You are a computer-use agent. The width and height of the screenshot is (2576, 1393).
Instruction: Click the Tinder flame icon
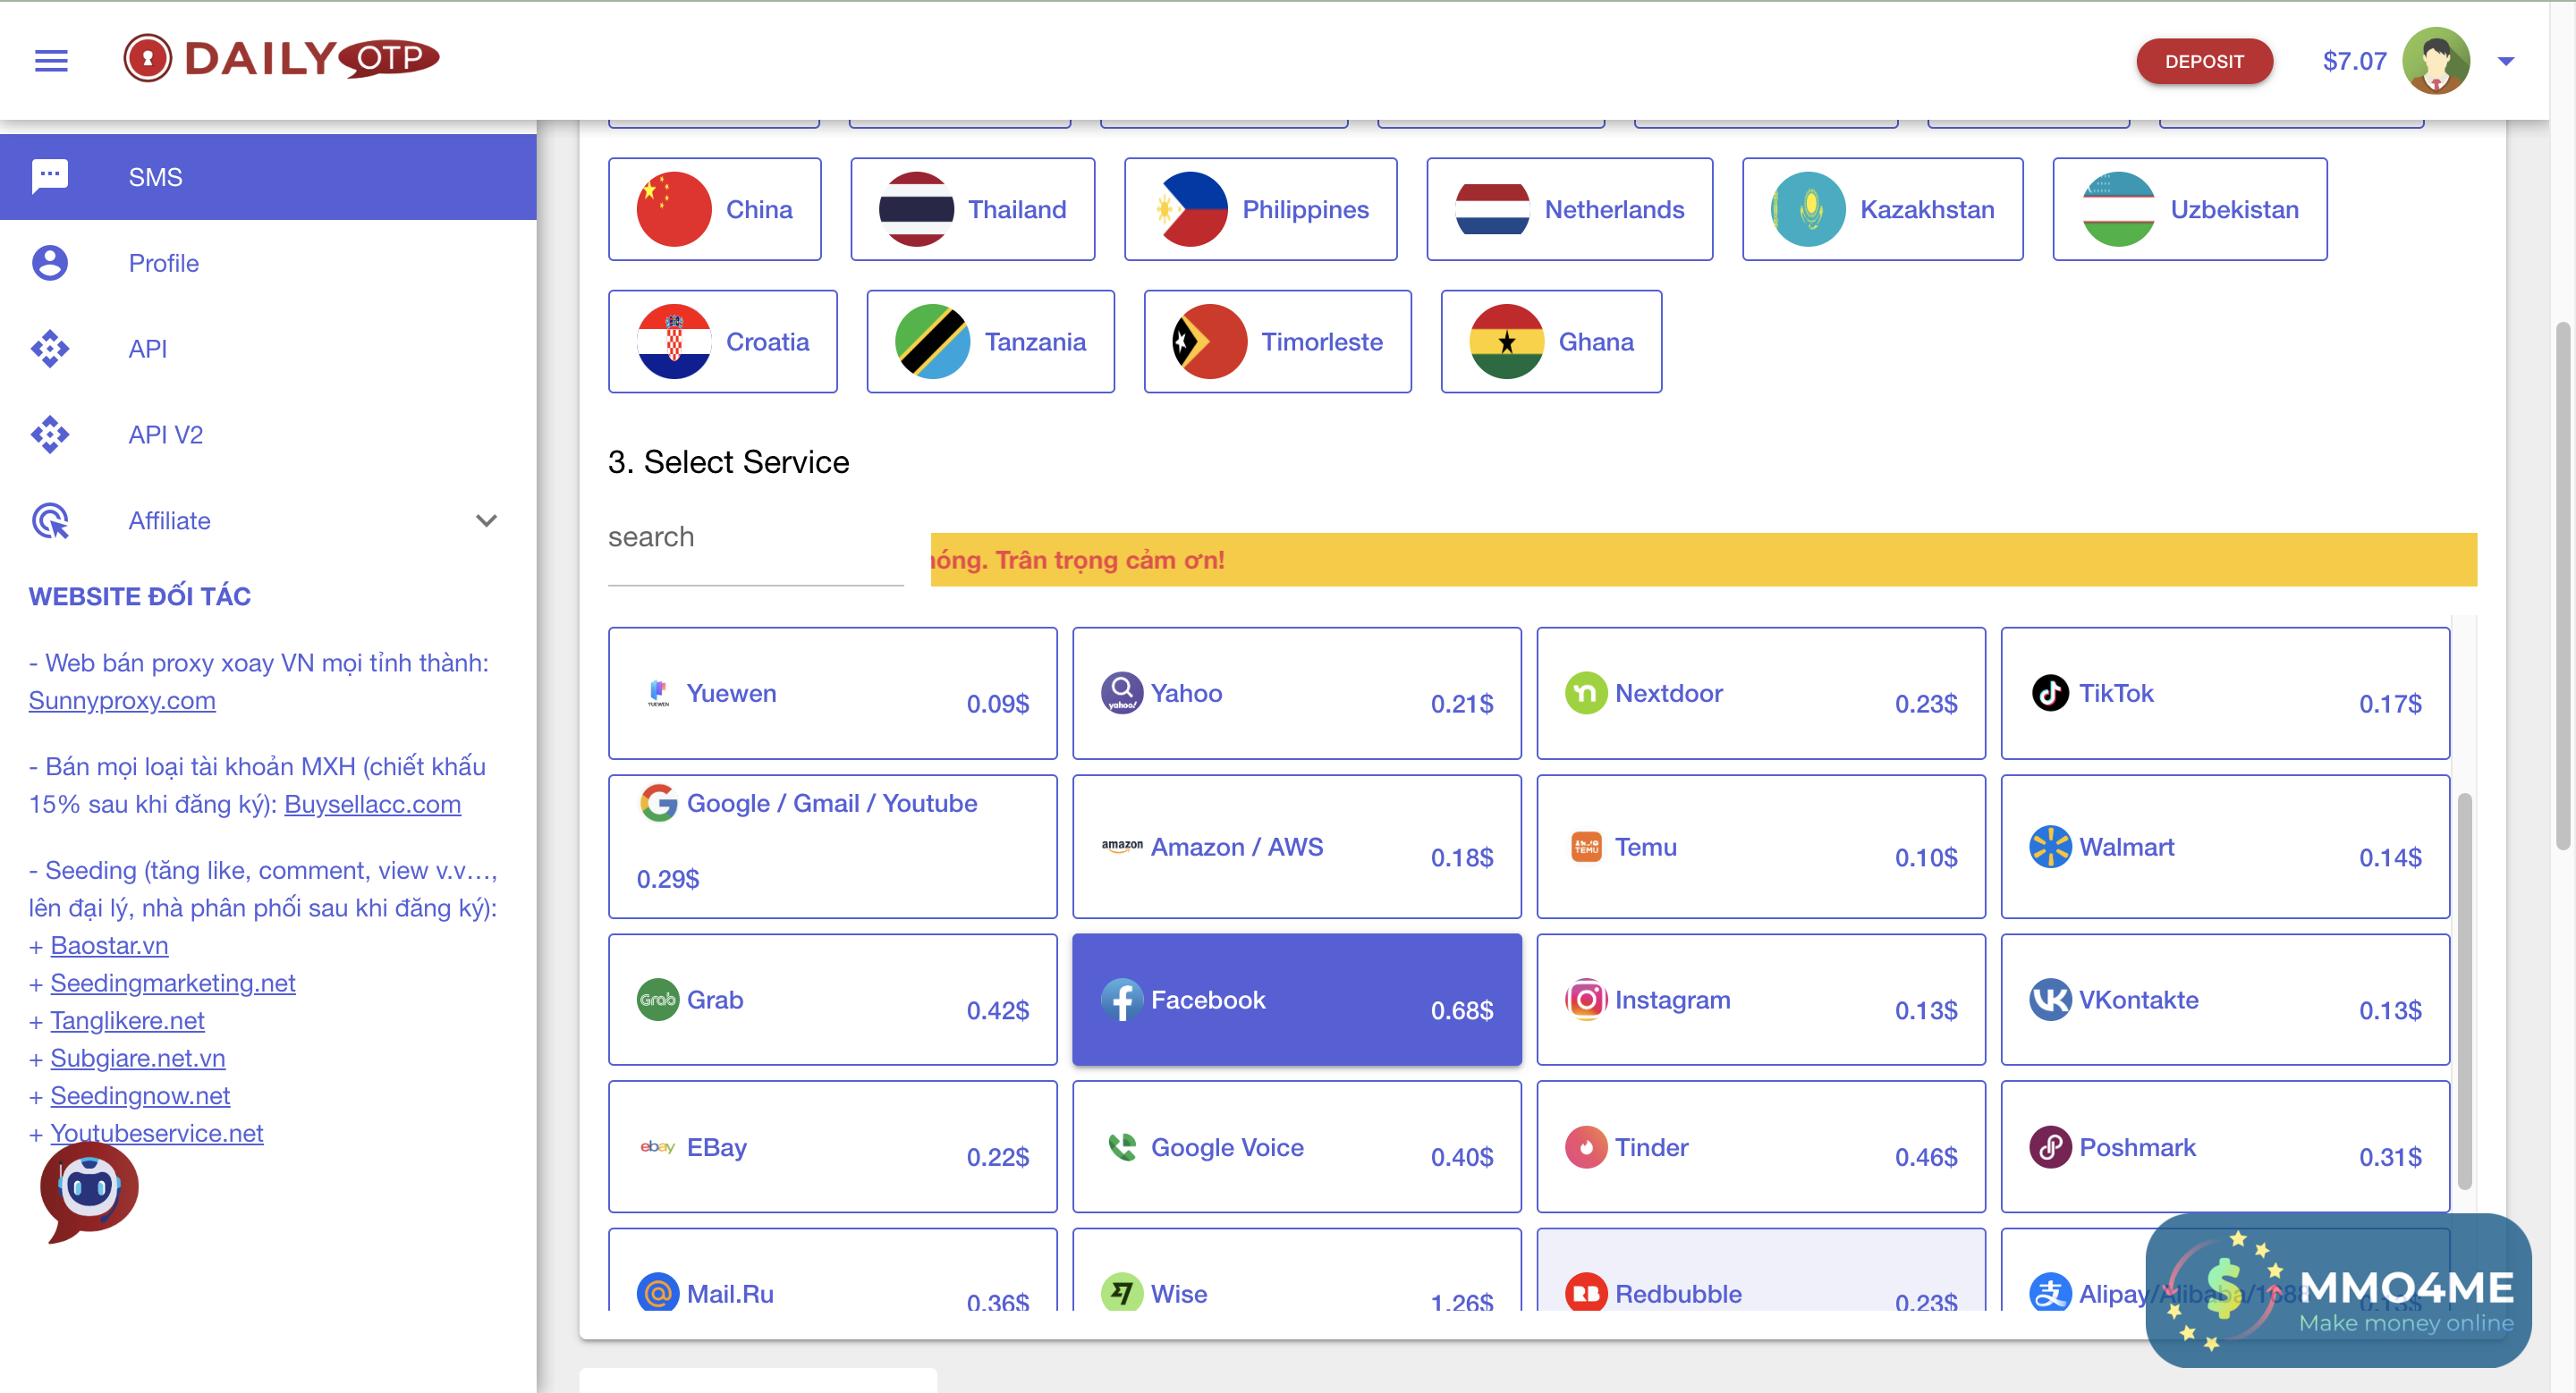[1585, 1146]
